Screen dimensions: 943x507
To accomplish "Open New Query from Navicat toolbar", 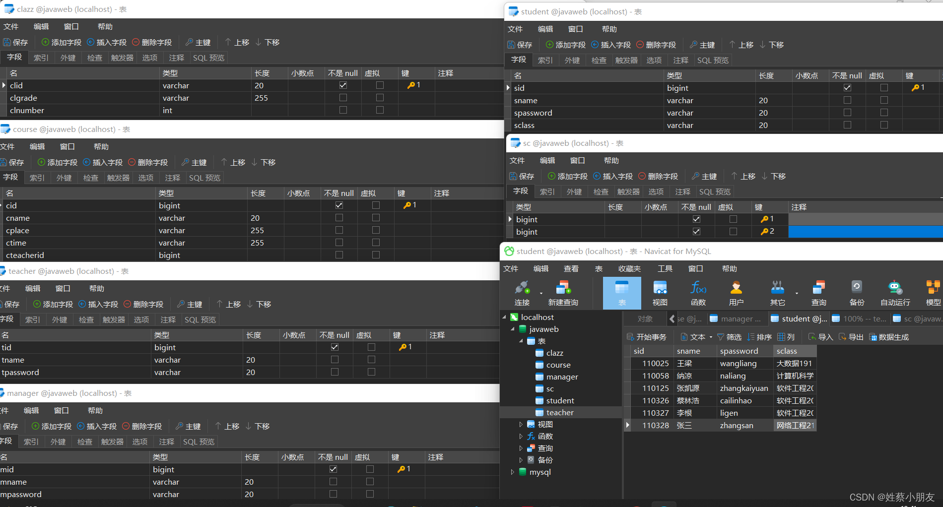I will pyautogui.click(x=563, y=293).
